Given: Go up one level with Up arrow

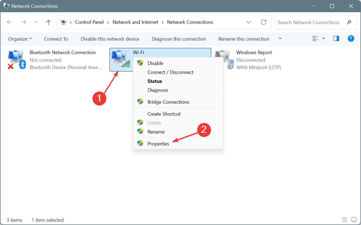Looking at the screenshot, I should [49, 22].
